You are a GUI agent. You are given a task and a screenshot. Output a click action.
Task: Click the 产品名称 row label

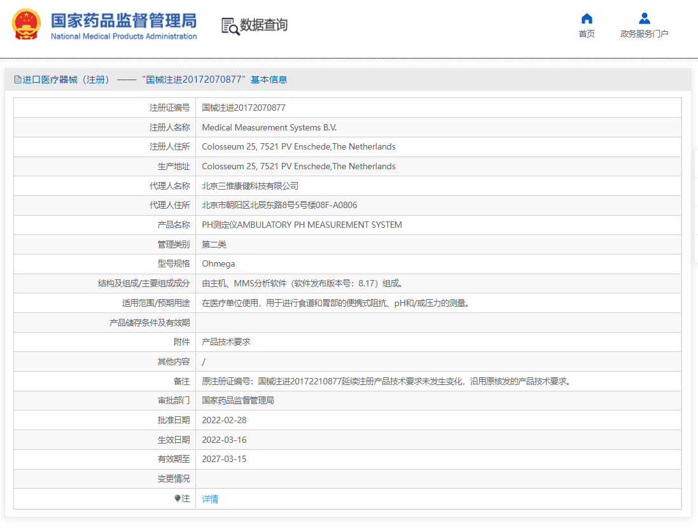coord(174,225)
